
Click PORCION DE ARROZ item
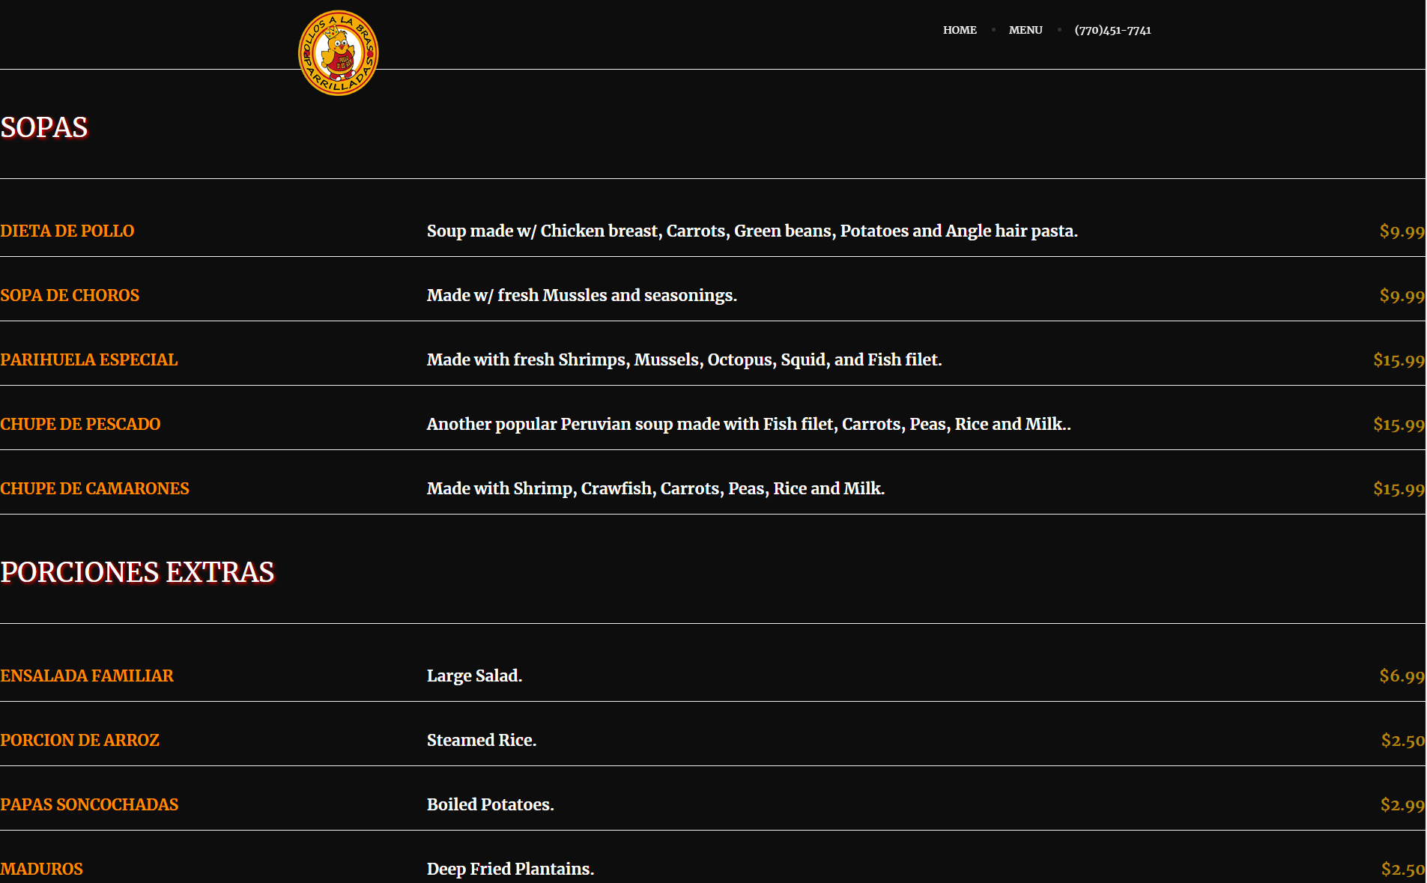[79, 740]
